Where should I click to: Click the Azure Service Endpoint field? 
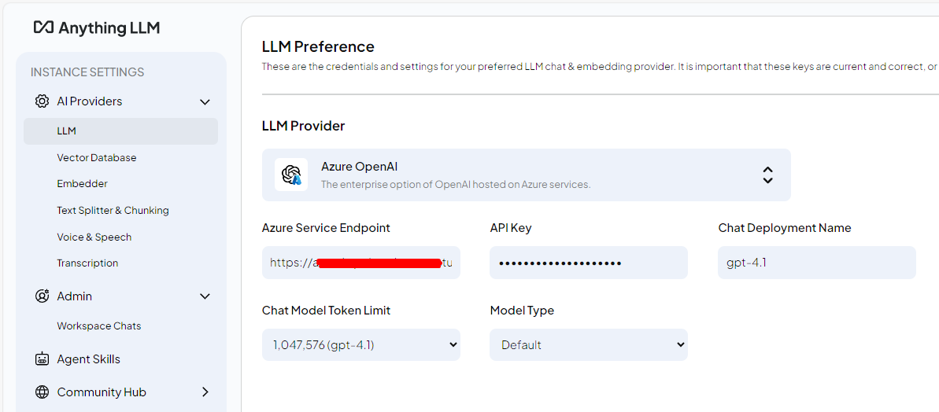pyautogui.click(x=361, y=263)
